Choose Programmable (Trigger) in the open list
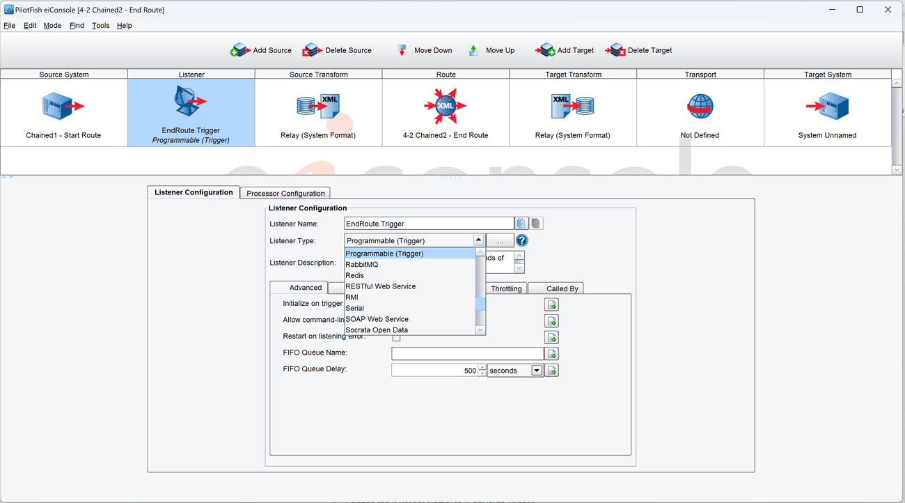The height and width of the screenshot is (503, 905). (410, 254)
